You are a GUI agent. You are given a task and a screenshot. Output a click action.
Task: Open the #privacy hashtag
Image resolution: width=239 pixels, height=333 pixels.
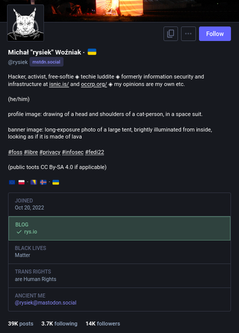pyautogui.click(x=50, y=152)
